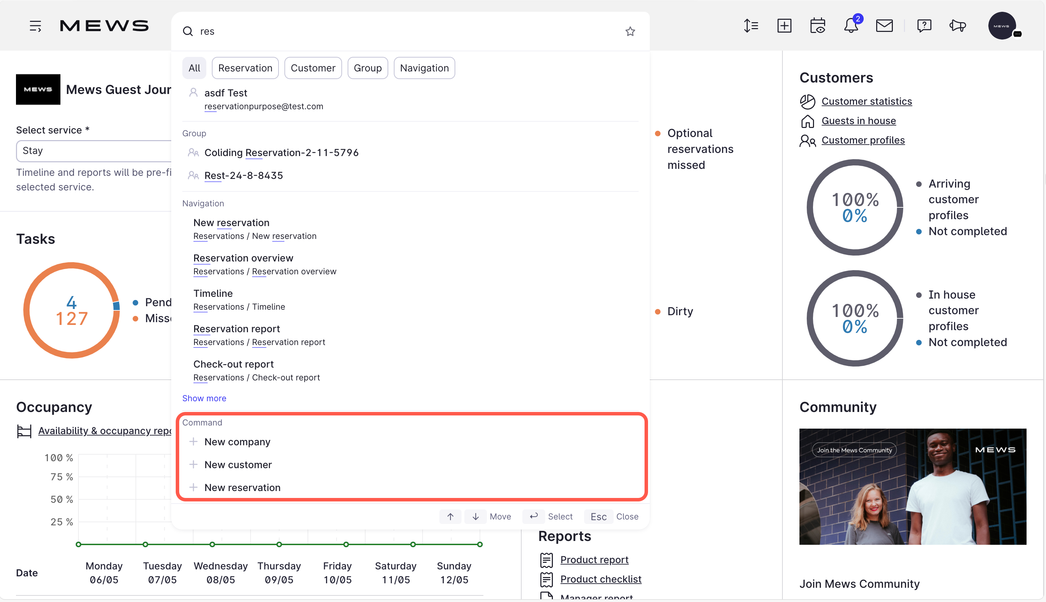This screenshot has width=1046, height=602.
Task: Select the All filter chip
Action: pos(194,68)
